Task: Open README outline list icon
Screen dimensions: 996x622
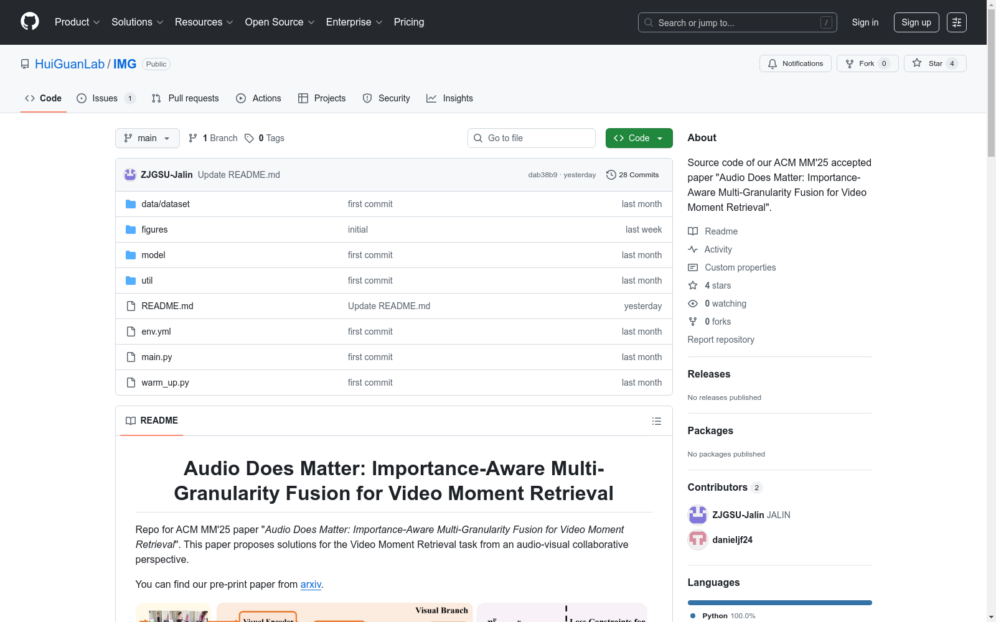Action: tap(657, 421)
